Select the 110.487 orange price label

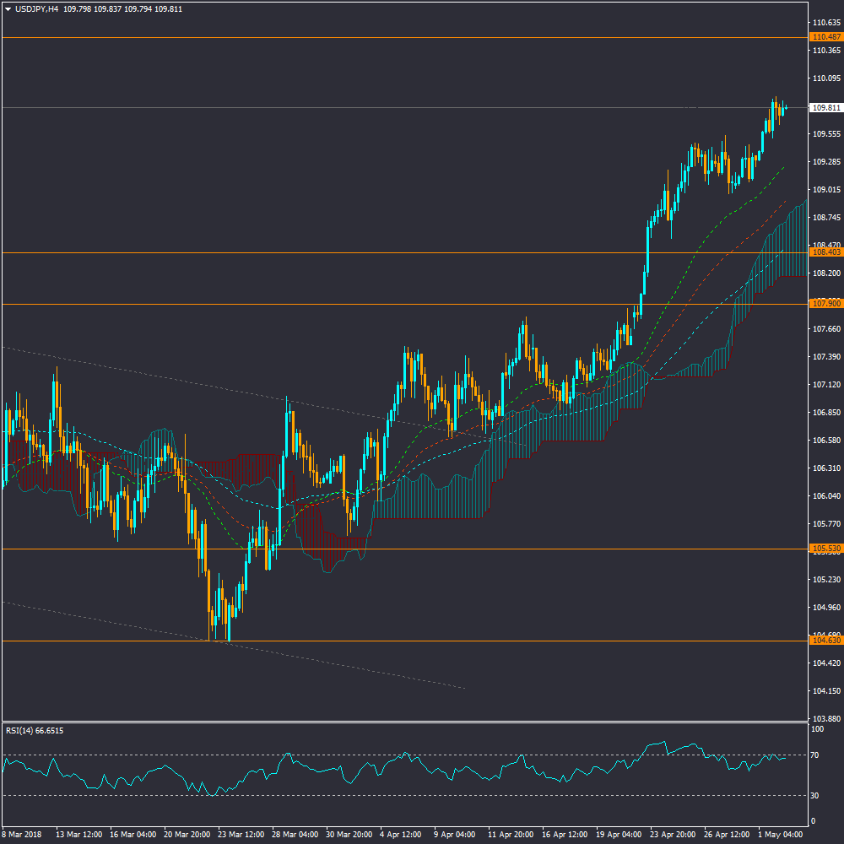[x=825, y=37]
